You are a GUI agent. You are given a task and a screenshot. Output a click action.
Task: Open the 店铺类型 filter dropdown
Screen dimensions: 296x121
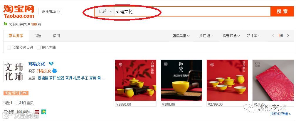coord(181,36)
